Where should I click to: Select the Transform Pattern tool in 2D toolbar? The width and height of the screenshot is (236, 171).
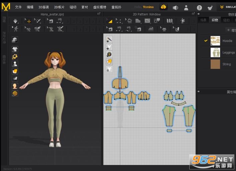(109, 21)
